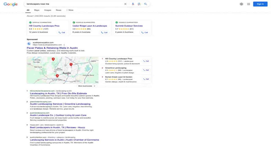Click the Austin label on the map
The height and width of the screenshot is (152, 271).
coord(66,73)
